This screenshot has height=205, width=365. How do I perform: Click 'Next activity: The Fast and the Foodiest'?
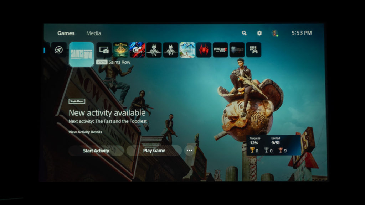pos(108,121)
